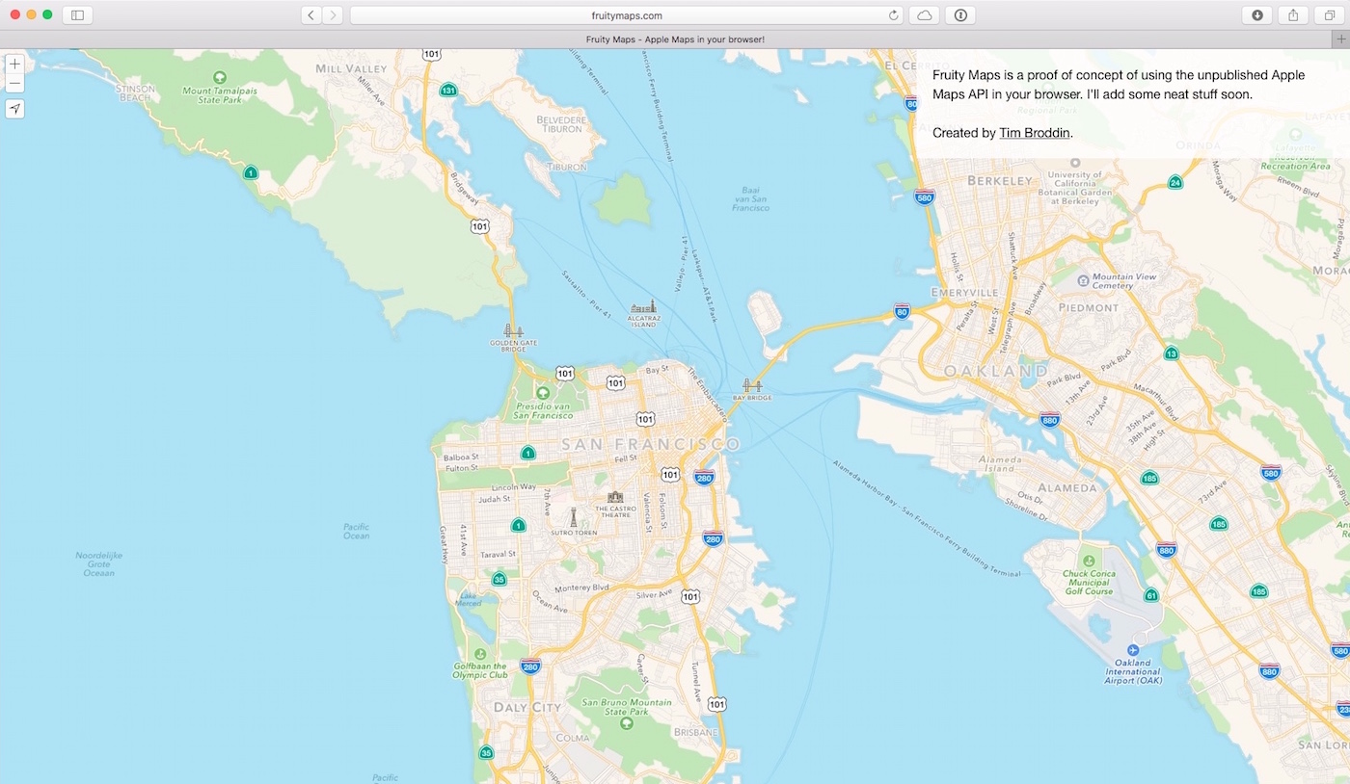Go forward with Safari's forward arrow
1350x784 pixels.
(x=333, y=14)
